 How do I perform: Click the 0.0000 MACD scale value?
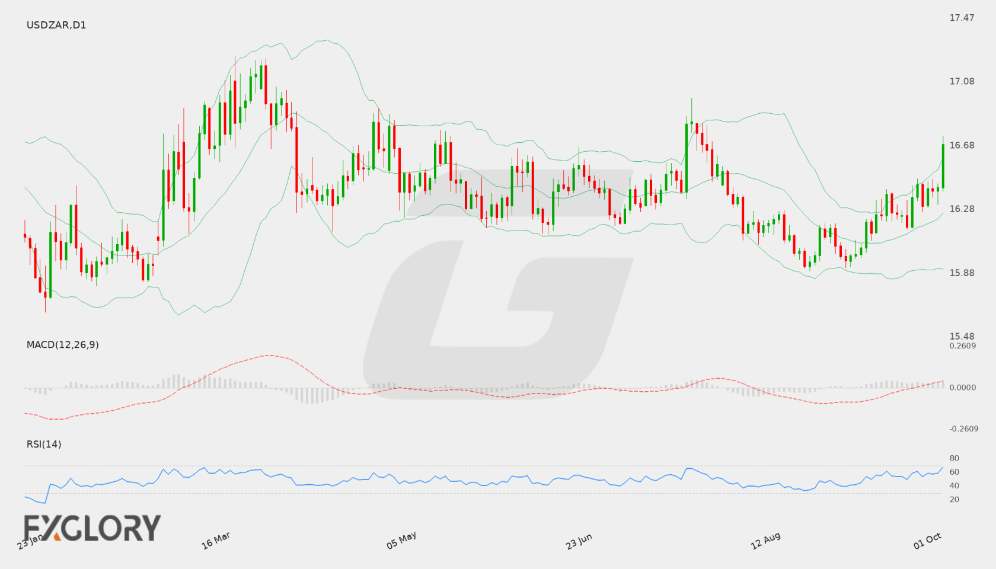pos(963,387)
